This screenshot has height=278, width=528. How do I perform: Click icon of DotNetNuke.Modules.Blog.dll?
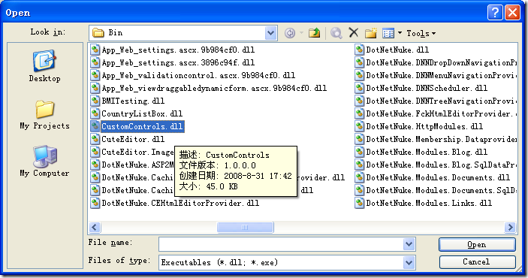pos(360,152)
